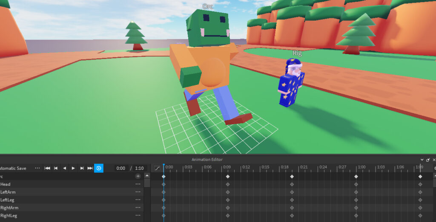The height and width of the screenshot is (222, 436).
Task: Jump to the last frame of animation
Action: [x=90, y=168]
